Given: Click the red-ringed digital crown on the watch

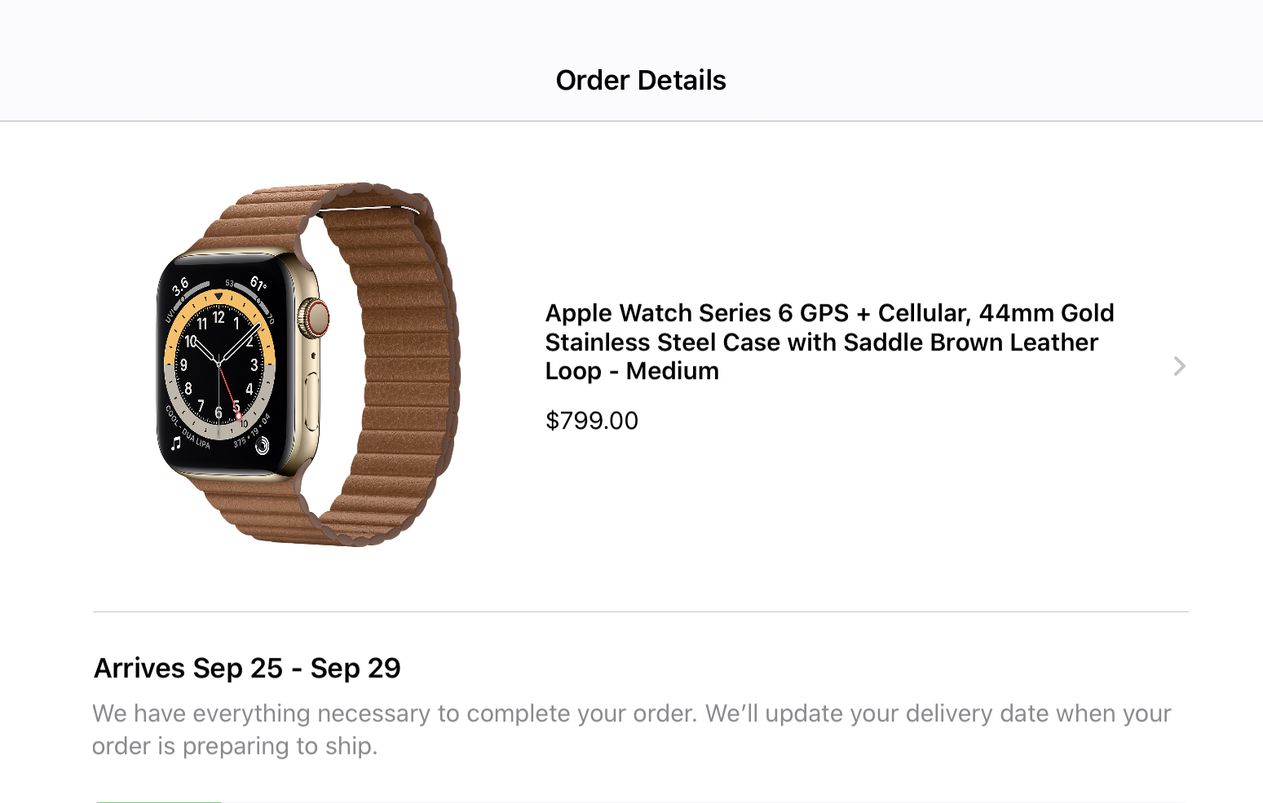Looking at the screenshot, I should (x=314, y=318).
